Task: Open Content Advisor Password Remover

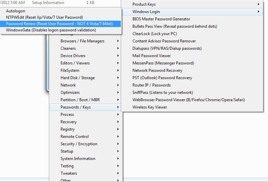Action: 192,41
